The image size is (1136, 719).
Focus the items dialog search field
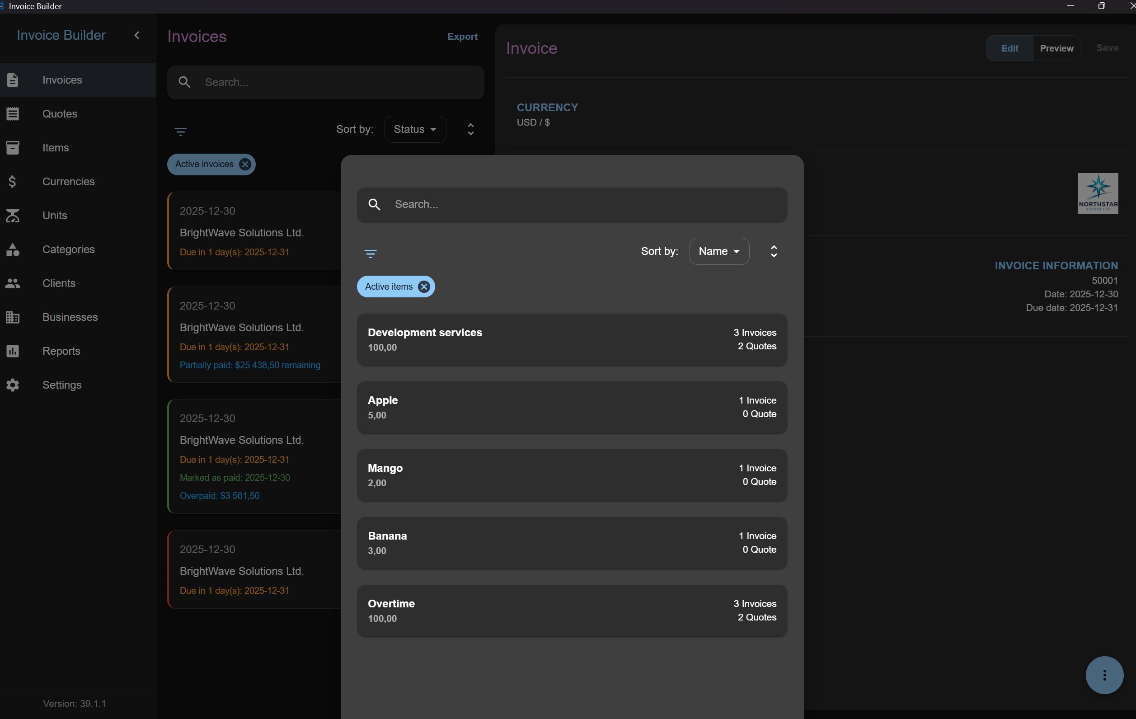click(572, 205)
